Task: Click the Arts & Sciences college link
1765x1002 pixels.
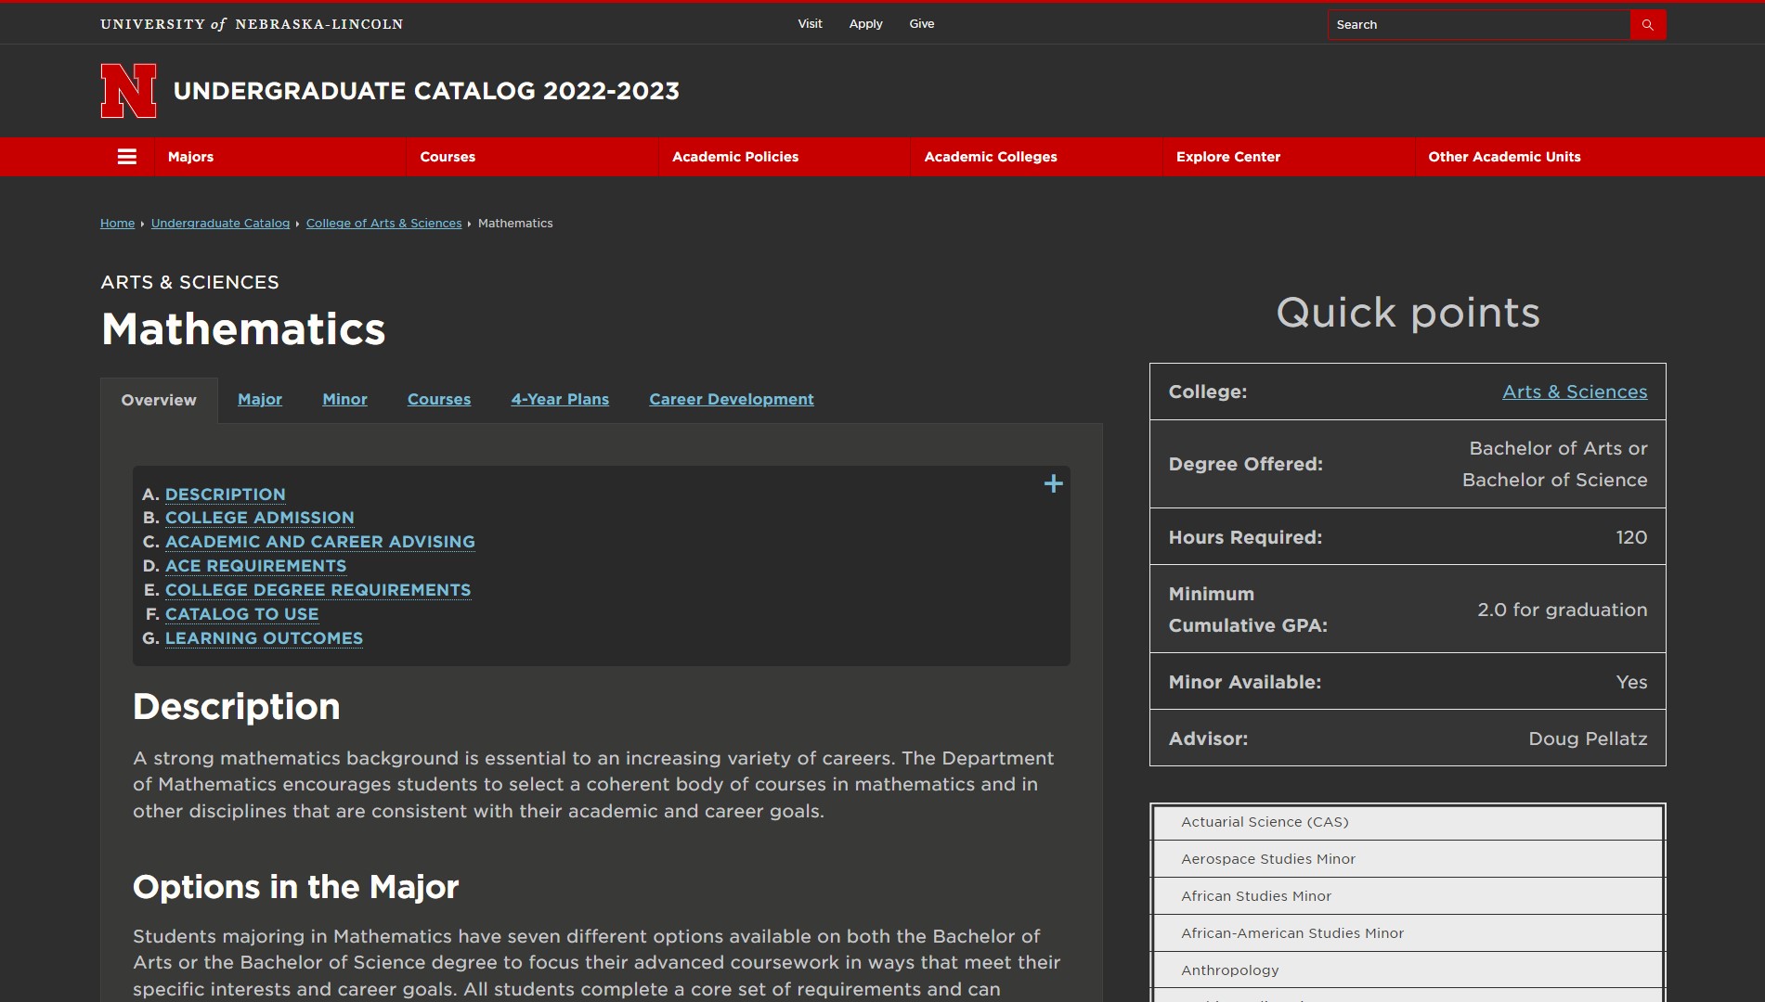Action: 1574,392
